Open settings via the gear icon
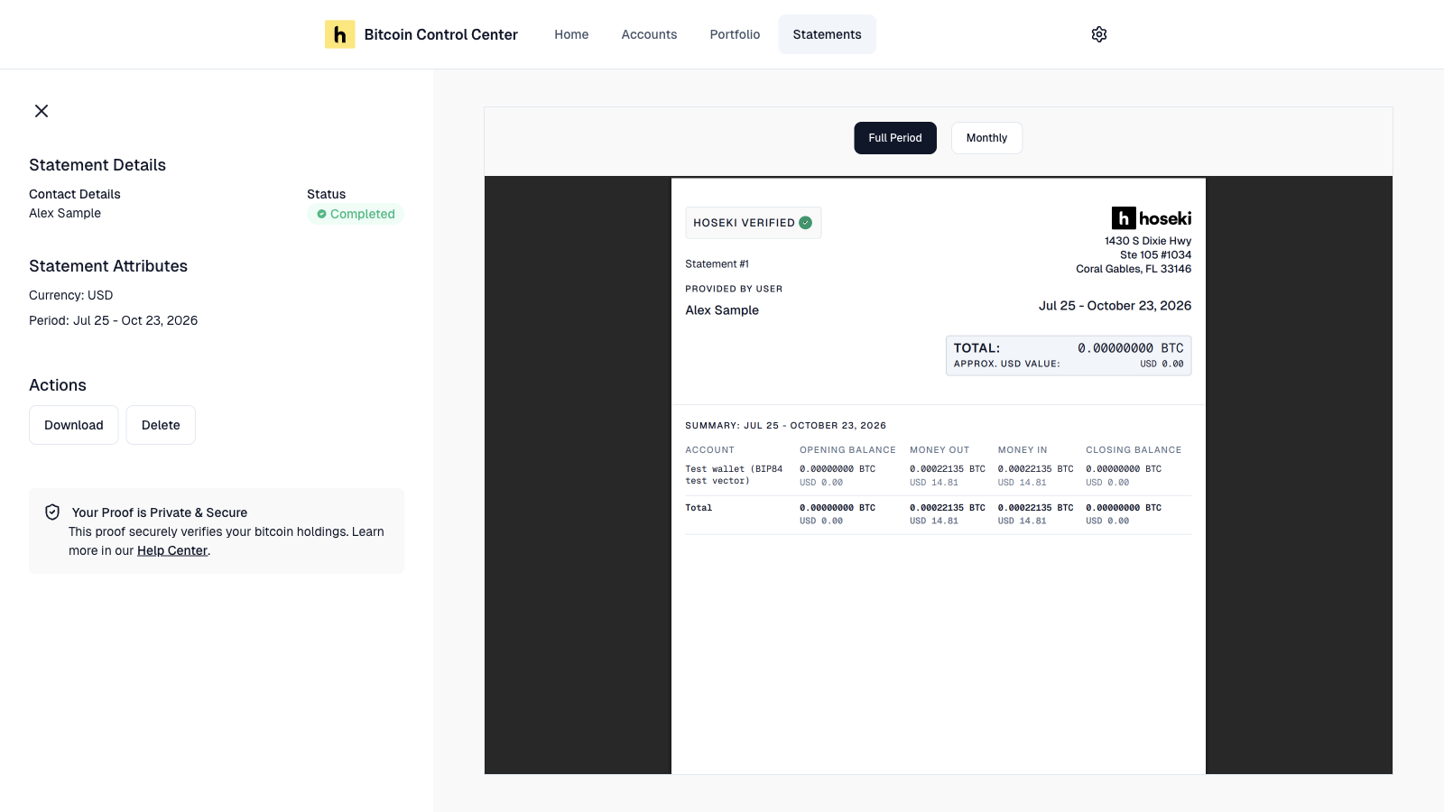The image size is (1444, 812). (x=1098, y=34)
